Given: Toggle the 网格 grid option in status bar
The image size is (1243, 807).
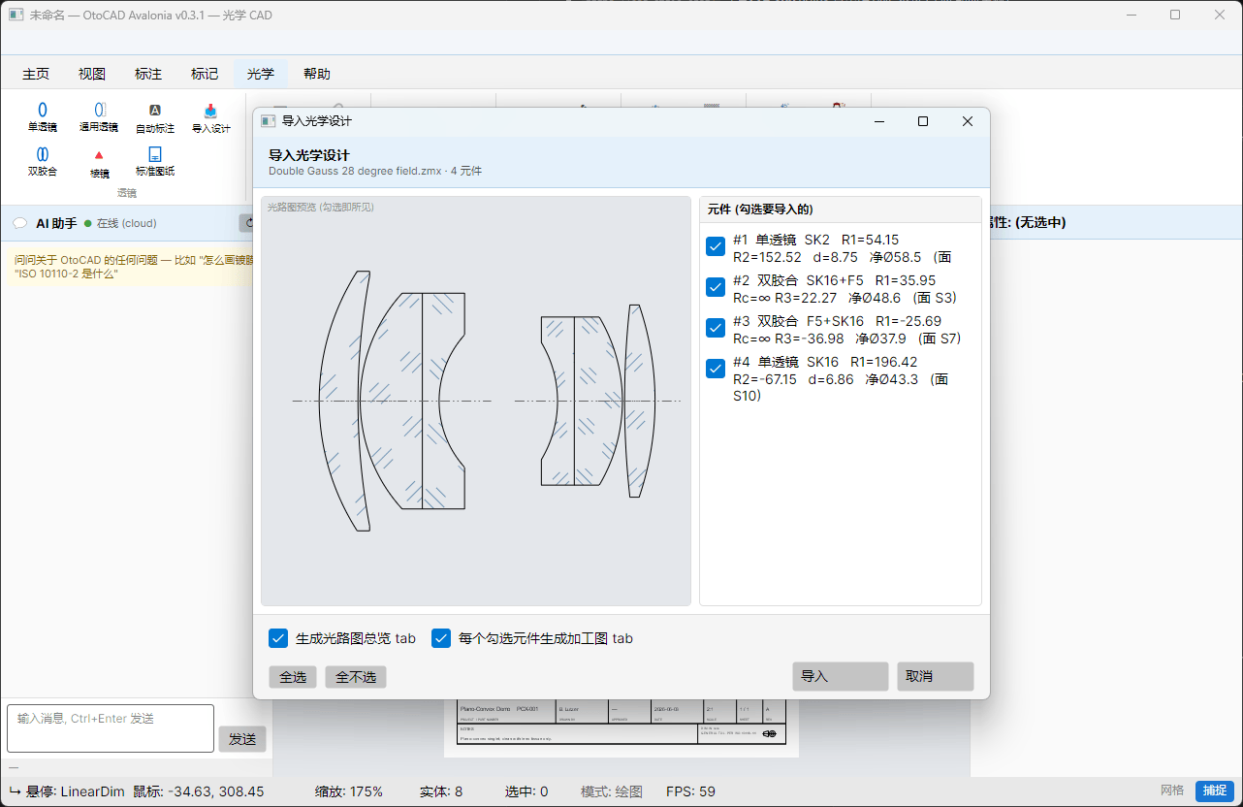Looking at the screenshot, I should 1172,791.
